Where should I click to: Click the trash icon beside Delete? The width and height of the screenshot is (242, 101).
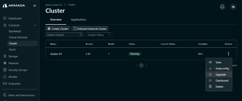210,87
